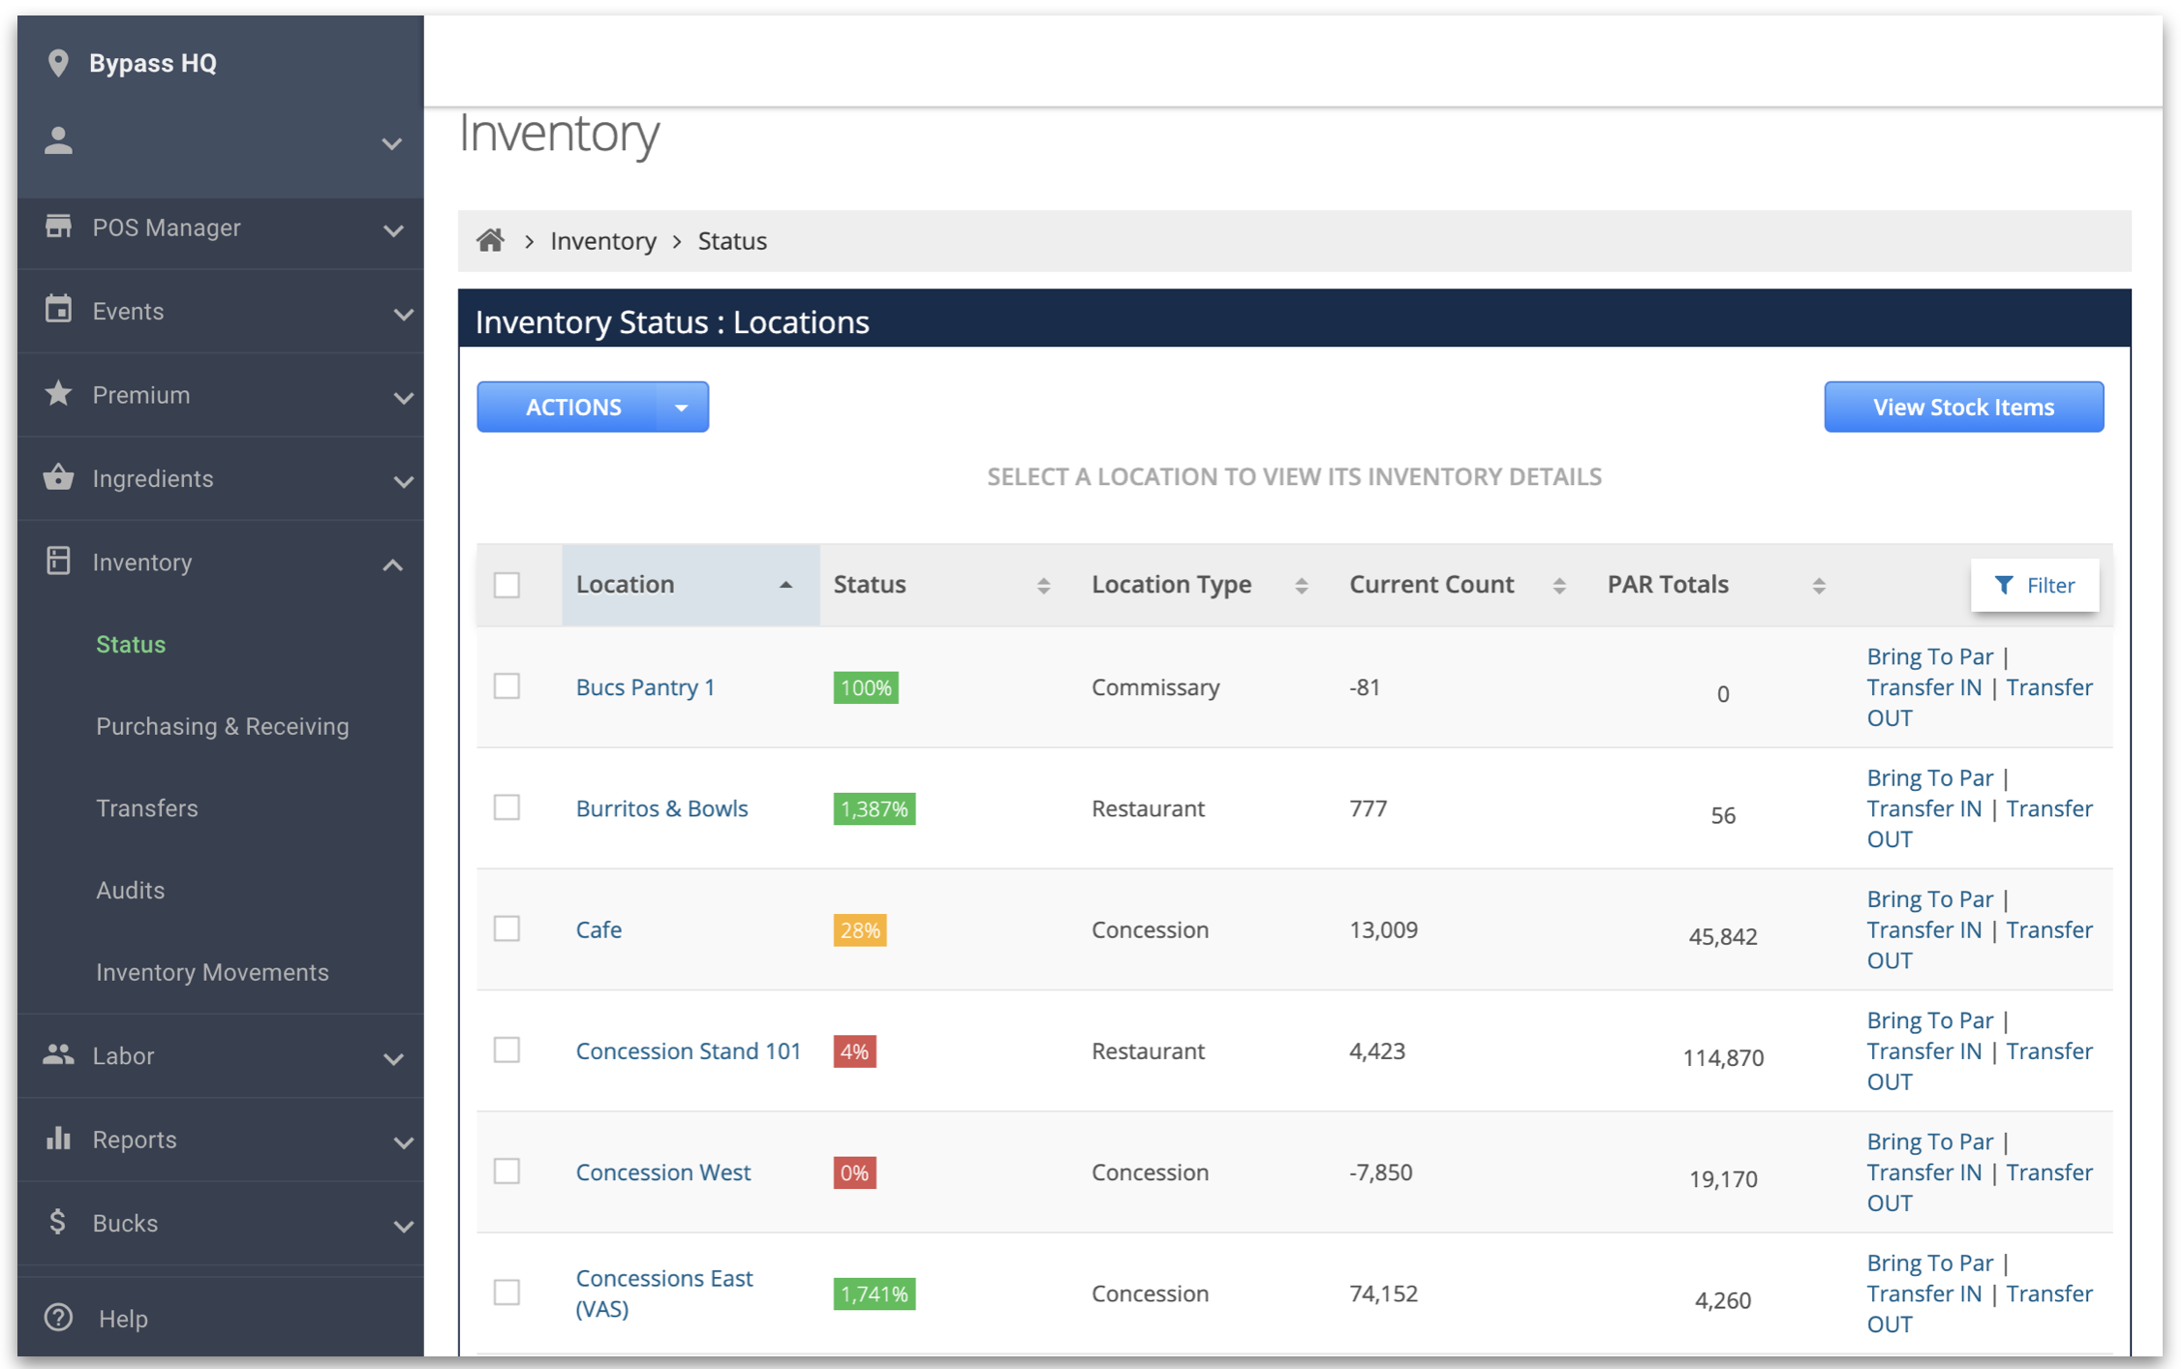Click Bring To Par for Bucs Pantry 1
The height and width of the screenshot is (1369, 2183).
click(1929, 655)
